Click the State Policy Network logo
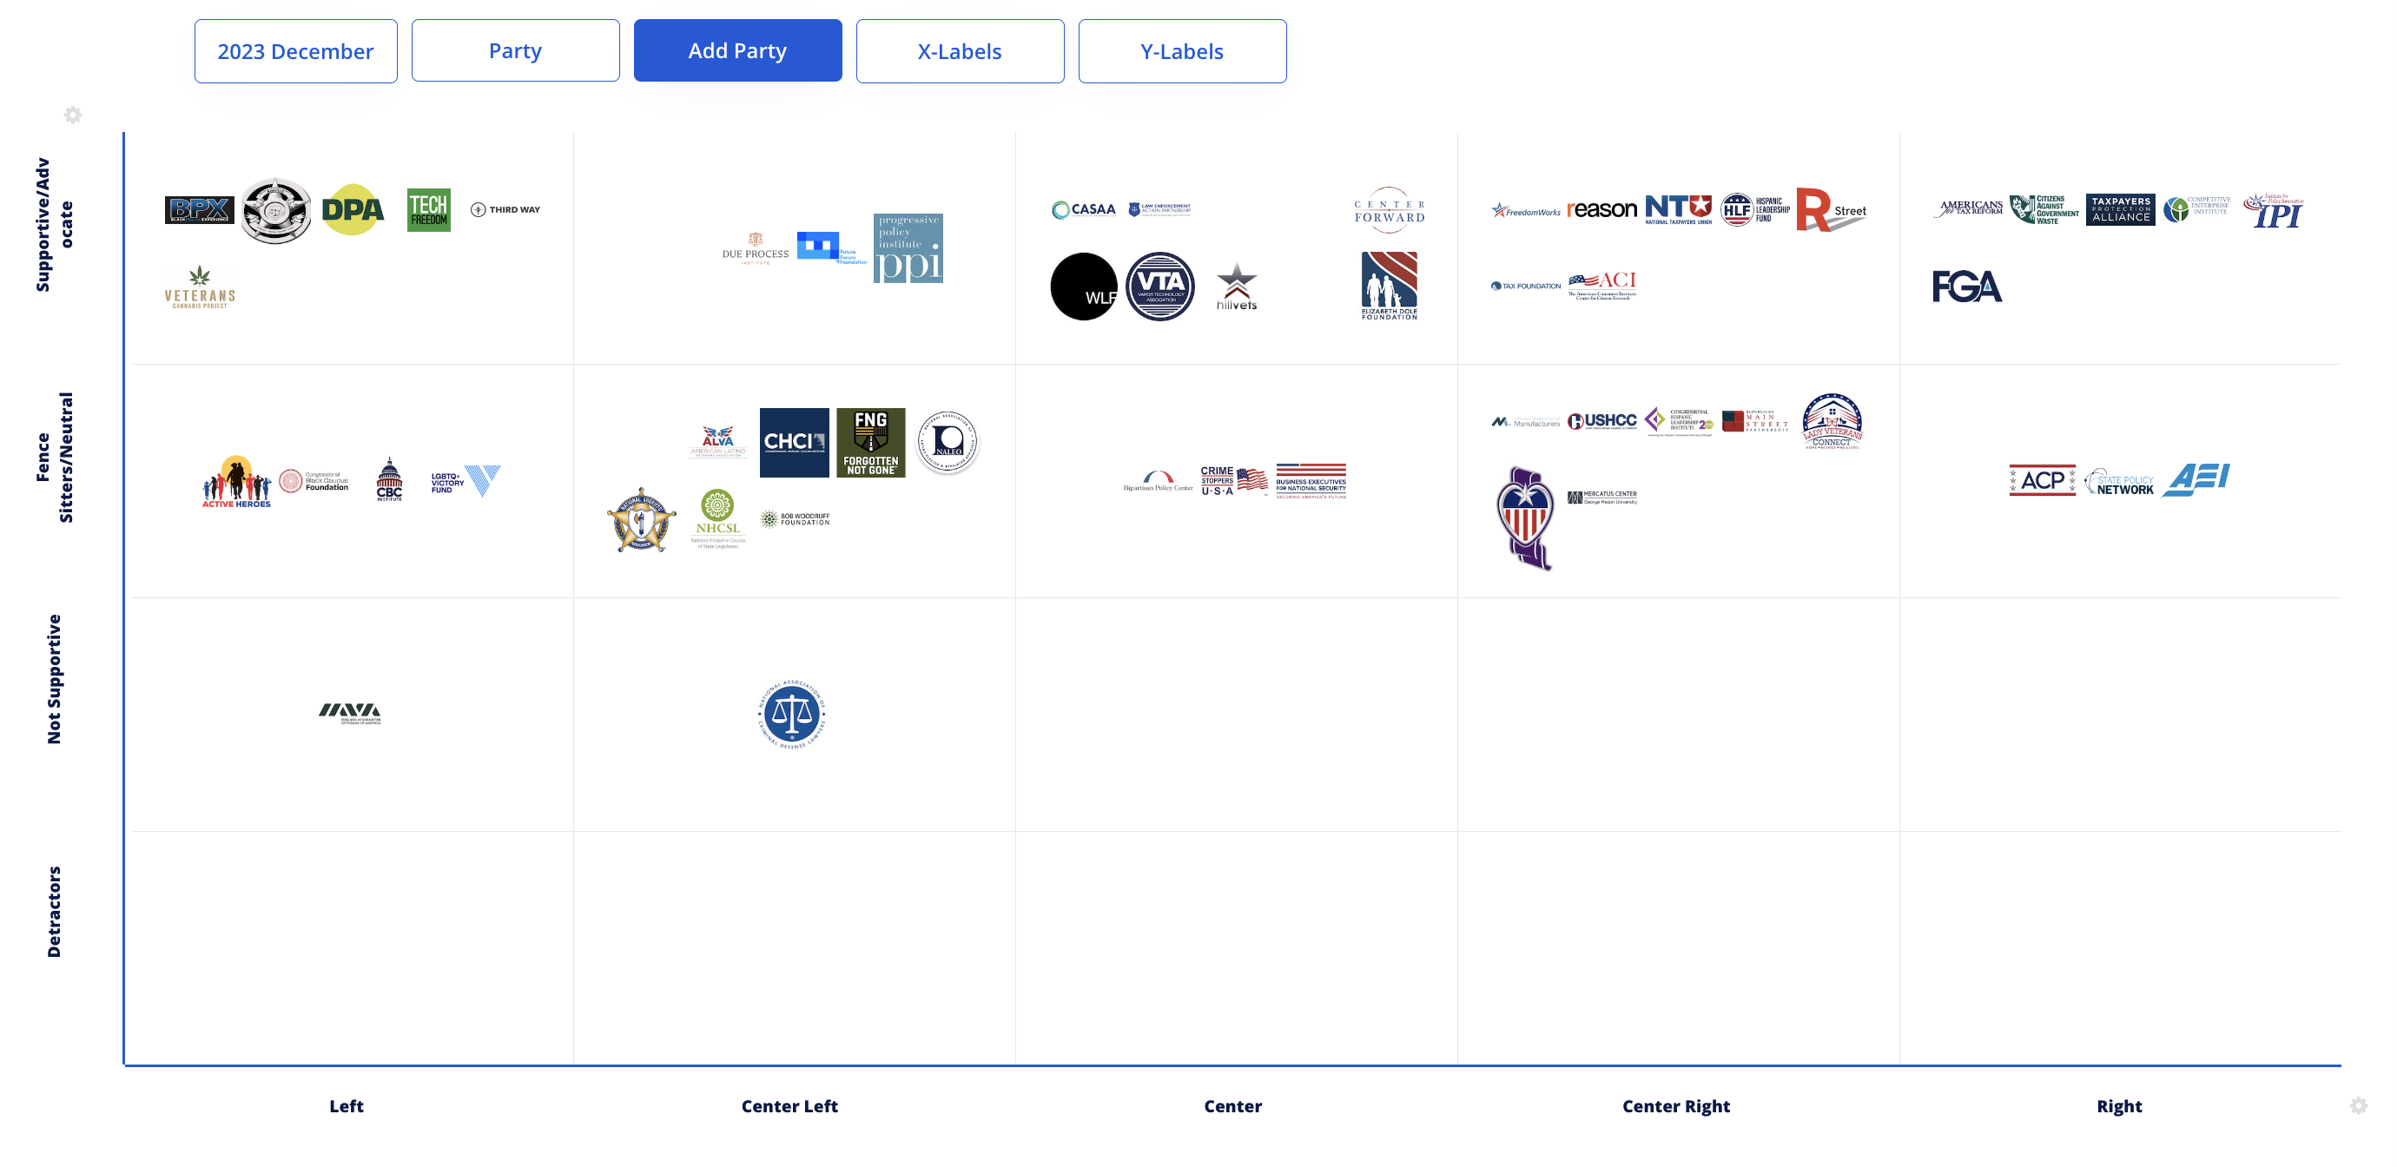This screenshot has width=2397, height=1167. point(2119,481)
